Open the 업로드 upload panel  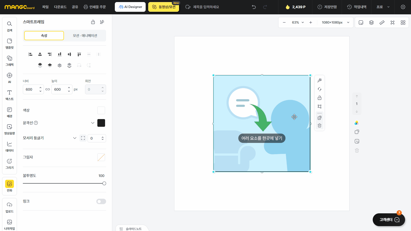(x=10, y=207)
